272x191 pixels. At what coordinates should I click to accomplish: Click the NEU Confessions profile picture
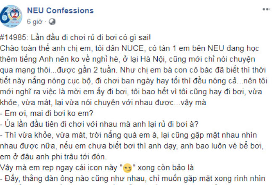coord(11,15)
